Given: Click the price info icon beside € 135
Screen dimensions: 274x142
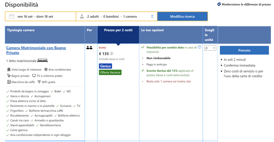Looking at the screenshot, I should point(112,54).
